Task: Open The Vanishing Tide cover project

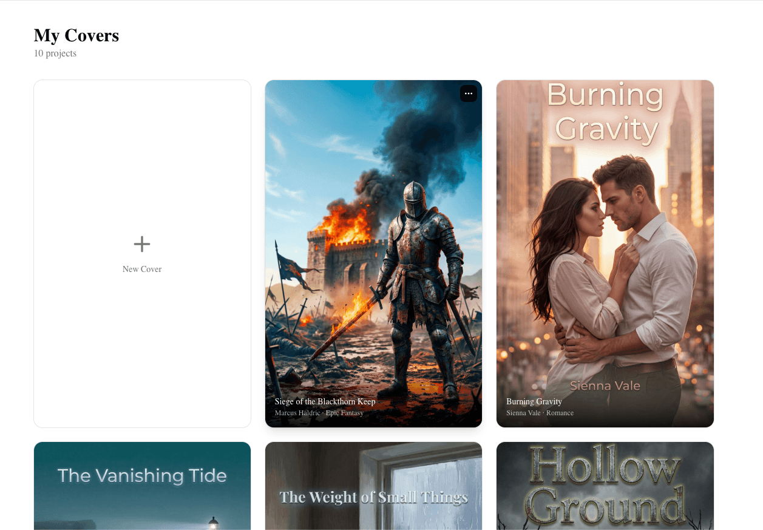Action: [x=141, y=498]
